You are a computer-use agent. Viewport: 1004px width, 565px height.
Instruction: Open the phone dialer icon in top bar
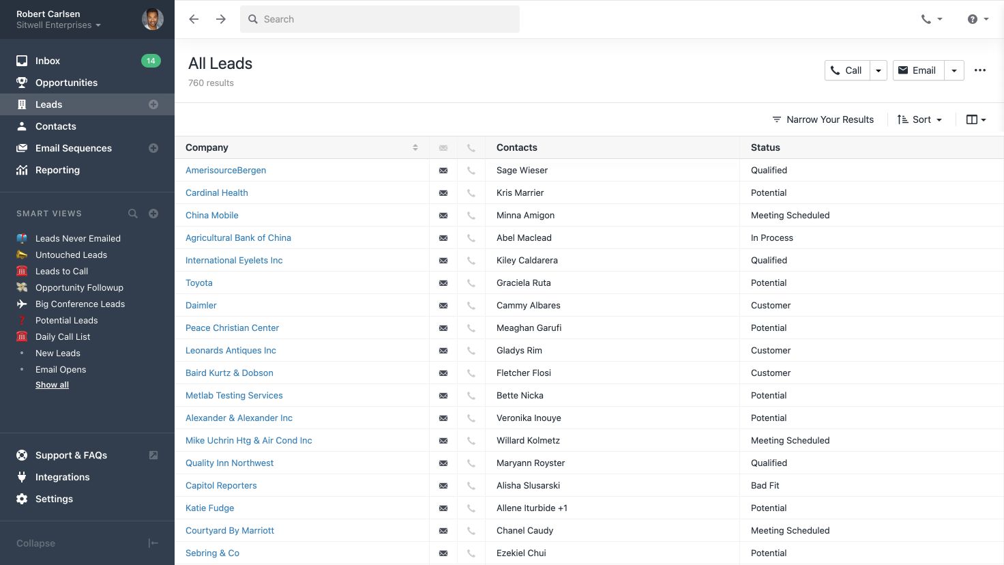tap(926, 19)
